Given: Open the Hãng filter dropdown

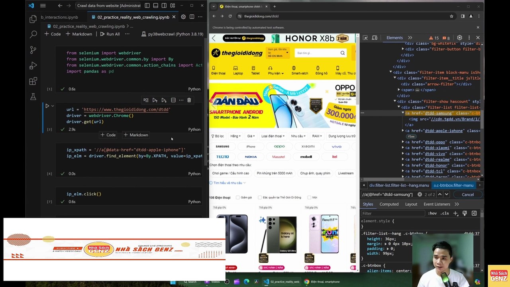Looking at the screenshot, I should pyautogui.click(x=235, y=136).
